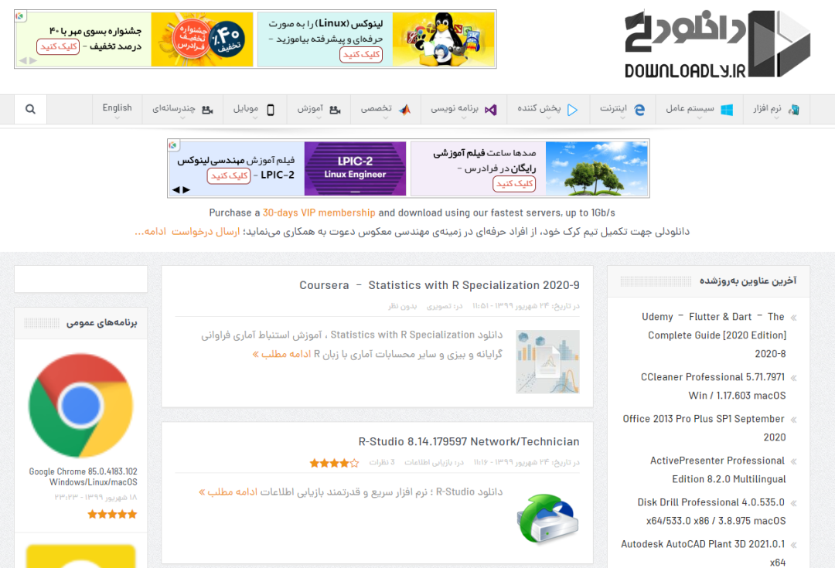Click کلیک کنید on the 40 percent discount ad
The height and width of the screenshot is (568, 835).
58,47
